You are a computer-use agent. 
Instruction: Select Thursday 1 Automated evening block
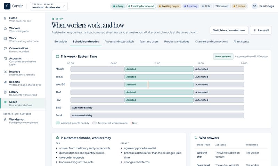pos(219,92)
